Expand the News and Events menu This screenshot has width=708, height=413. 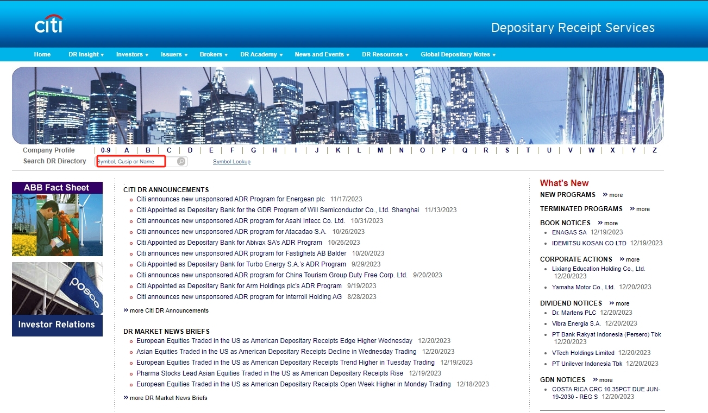319,54
